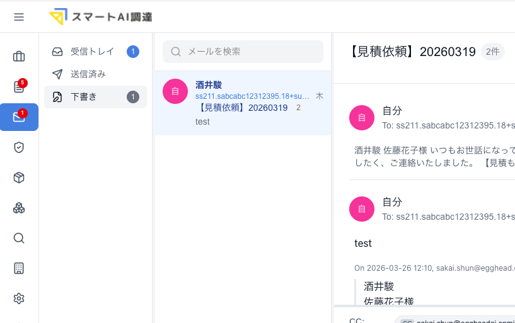Open the settings gear in sidebar
Viewport: 515px width, 323px height.
19,298
